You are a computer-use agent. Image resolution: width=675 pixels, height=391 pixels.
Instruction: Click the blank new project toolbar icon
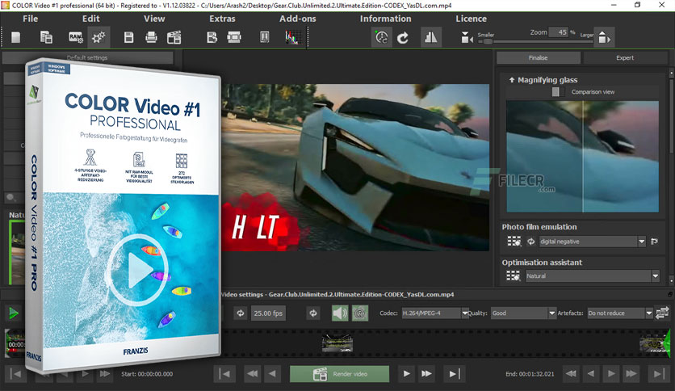[x=16, y=37]
